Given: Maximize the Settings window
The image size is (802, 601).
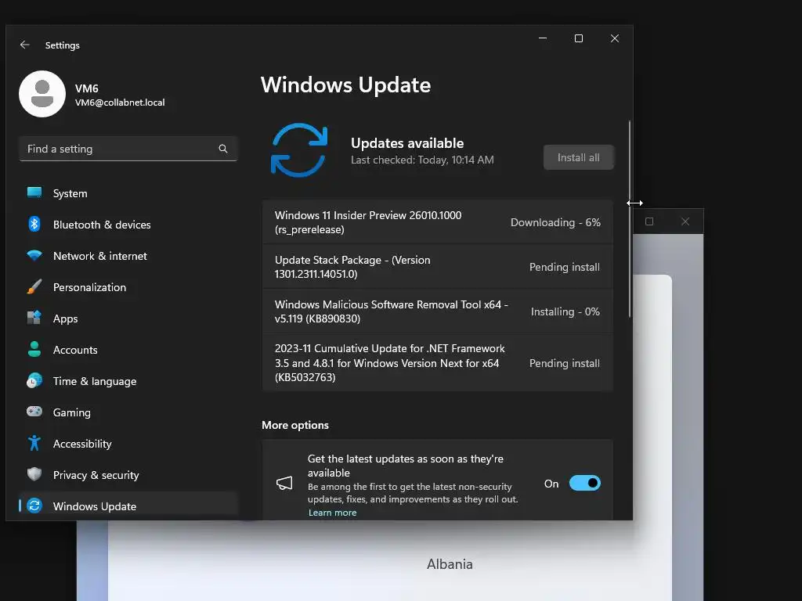Looking at the screenshot, I should pyautogui.click(x=579, y=38).
